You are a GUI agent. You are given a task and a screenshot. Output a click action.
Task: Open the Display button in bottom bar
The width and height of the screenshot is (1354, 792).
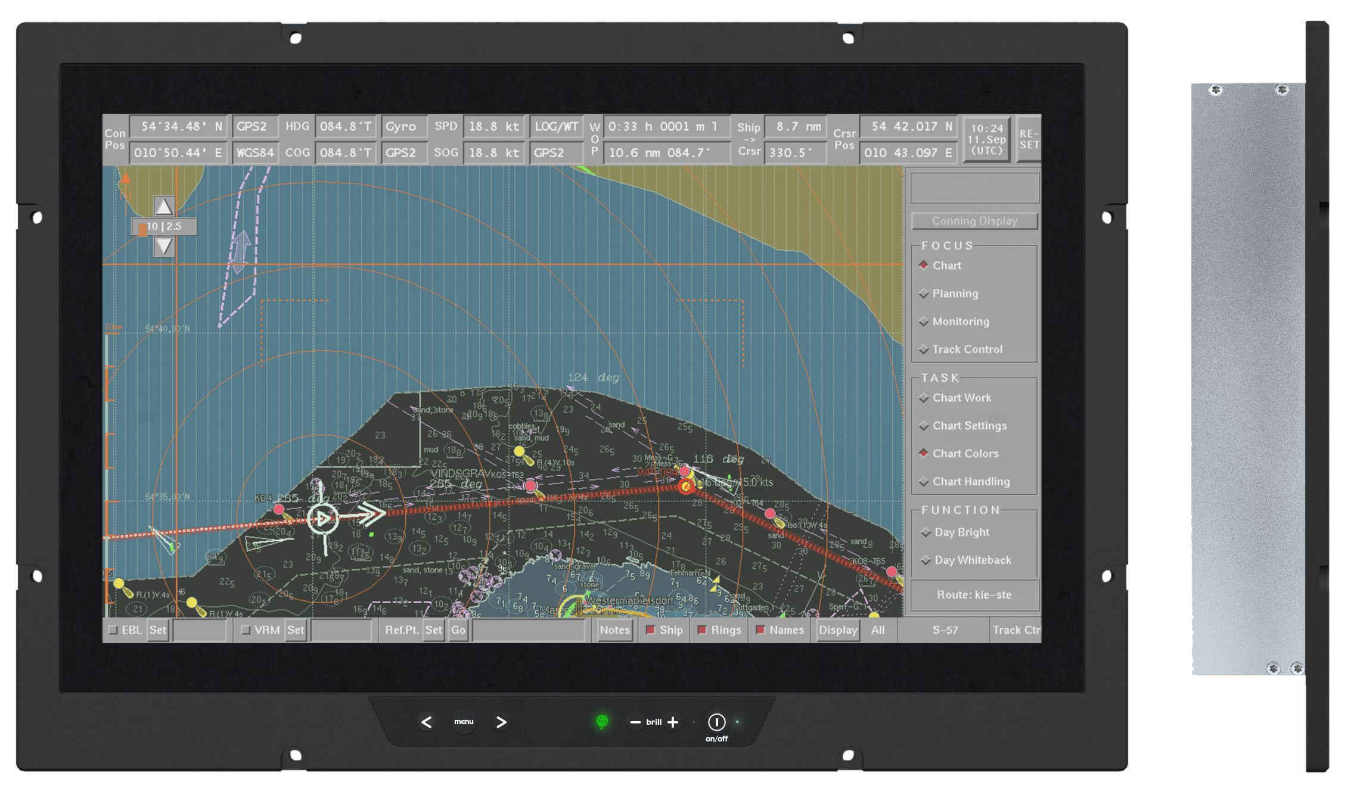tap(837, 630)
